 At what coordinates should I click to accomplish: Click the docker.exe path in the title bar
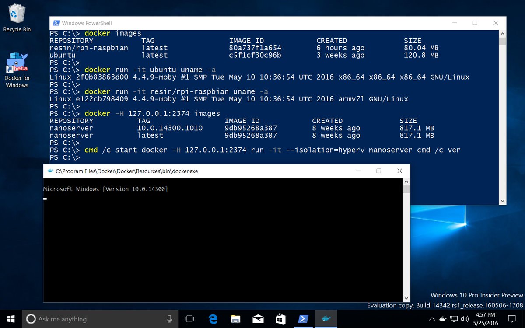click(x=127, y=171)
